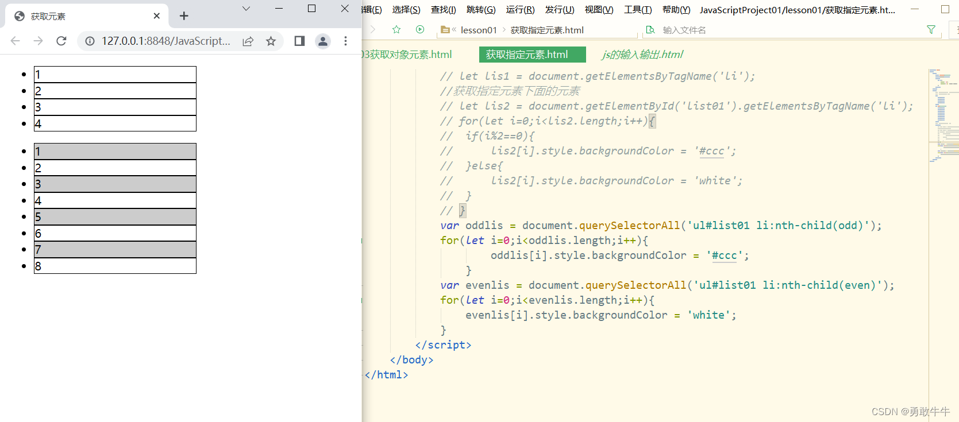Image resolution: width=959 pixels, height=422 pixels.
Task: Switch to js的输入输出.html editor tab
Action: pos(642,55)
